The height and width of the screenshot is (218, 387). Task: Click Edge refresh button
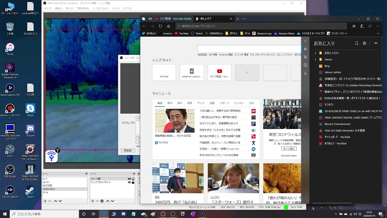pyautogui.click(x=161, y=26)
